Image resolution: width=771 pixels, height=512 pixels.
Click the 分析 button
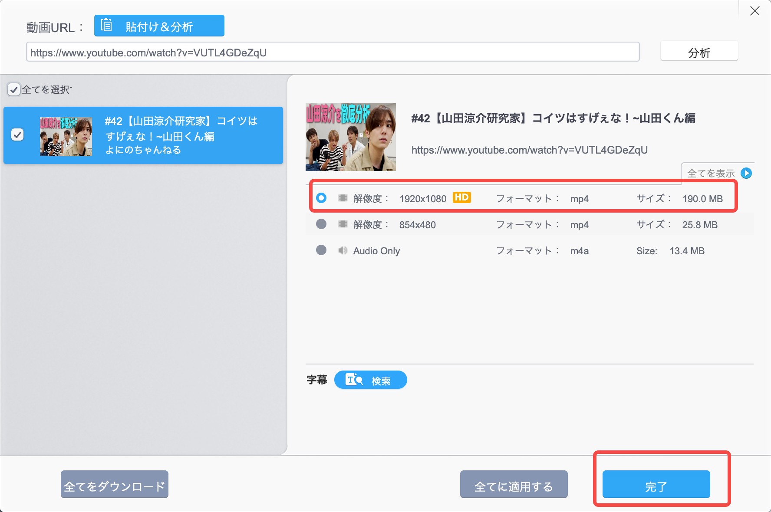coord(699,51)
